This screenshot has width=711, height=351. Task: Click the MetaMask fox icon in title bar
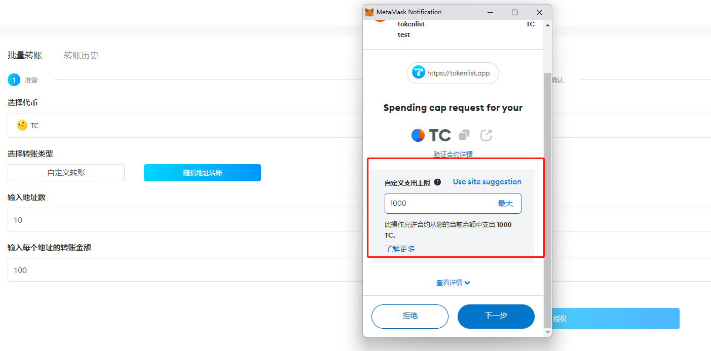pos(369,12)
